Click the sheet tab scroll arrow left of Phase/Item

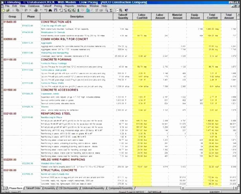(x=5, y=188)
